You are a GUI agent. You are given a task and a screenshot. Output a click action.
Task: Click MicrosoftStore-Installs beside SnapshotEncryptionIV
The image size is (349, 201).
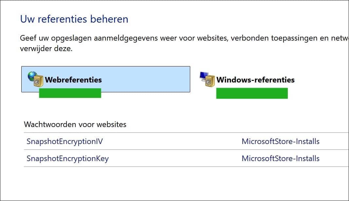281,141
